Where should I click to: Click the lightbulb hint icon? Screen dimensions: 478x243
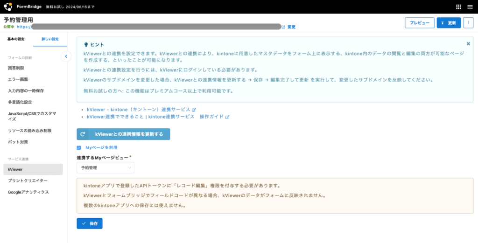86,45
